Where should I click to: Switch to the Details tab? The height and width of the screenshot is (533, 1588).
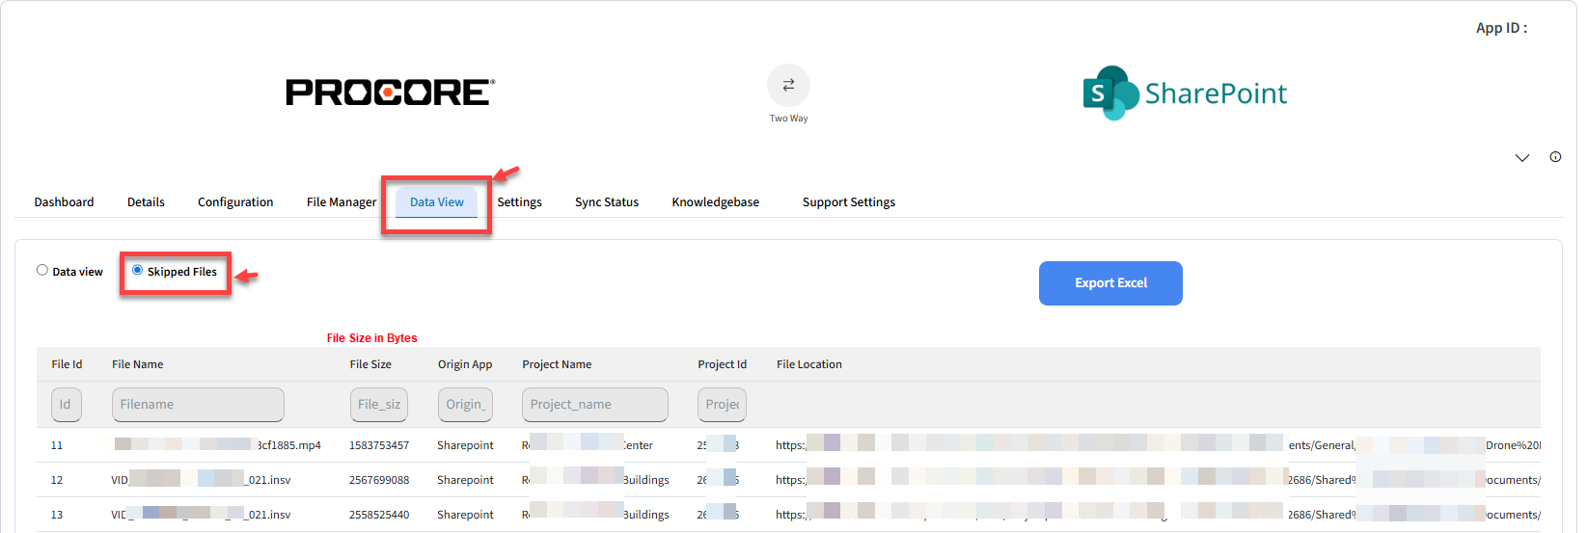point(146,202)
